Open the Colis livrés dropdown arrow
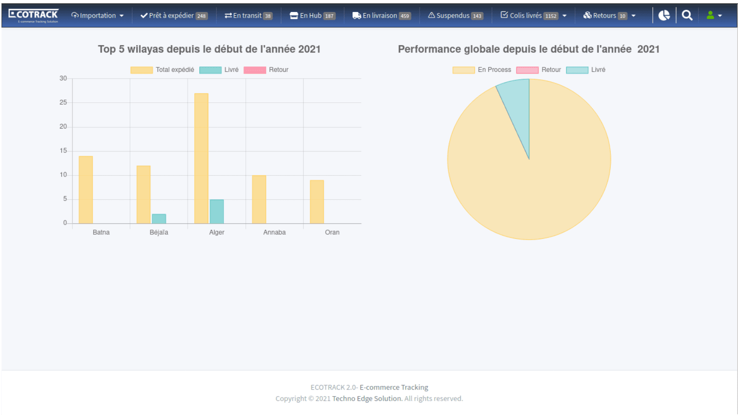Viewport: 738px width, 415px height. [x=564, y=15]
